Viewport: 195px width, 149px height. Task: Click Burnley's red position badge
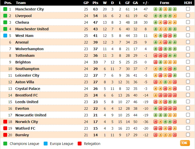point(5,135)
